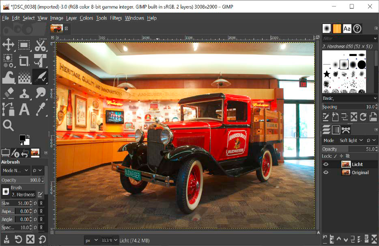
Task: Select the Color Picker tool
Action: [x=41, y=109]
